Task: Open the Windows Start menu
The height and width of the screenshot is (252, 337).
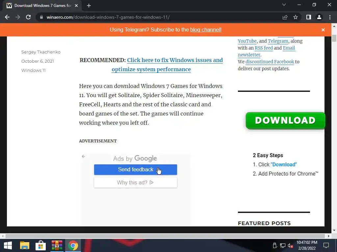Action: coord(8,245)
